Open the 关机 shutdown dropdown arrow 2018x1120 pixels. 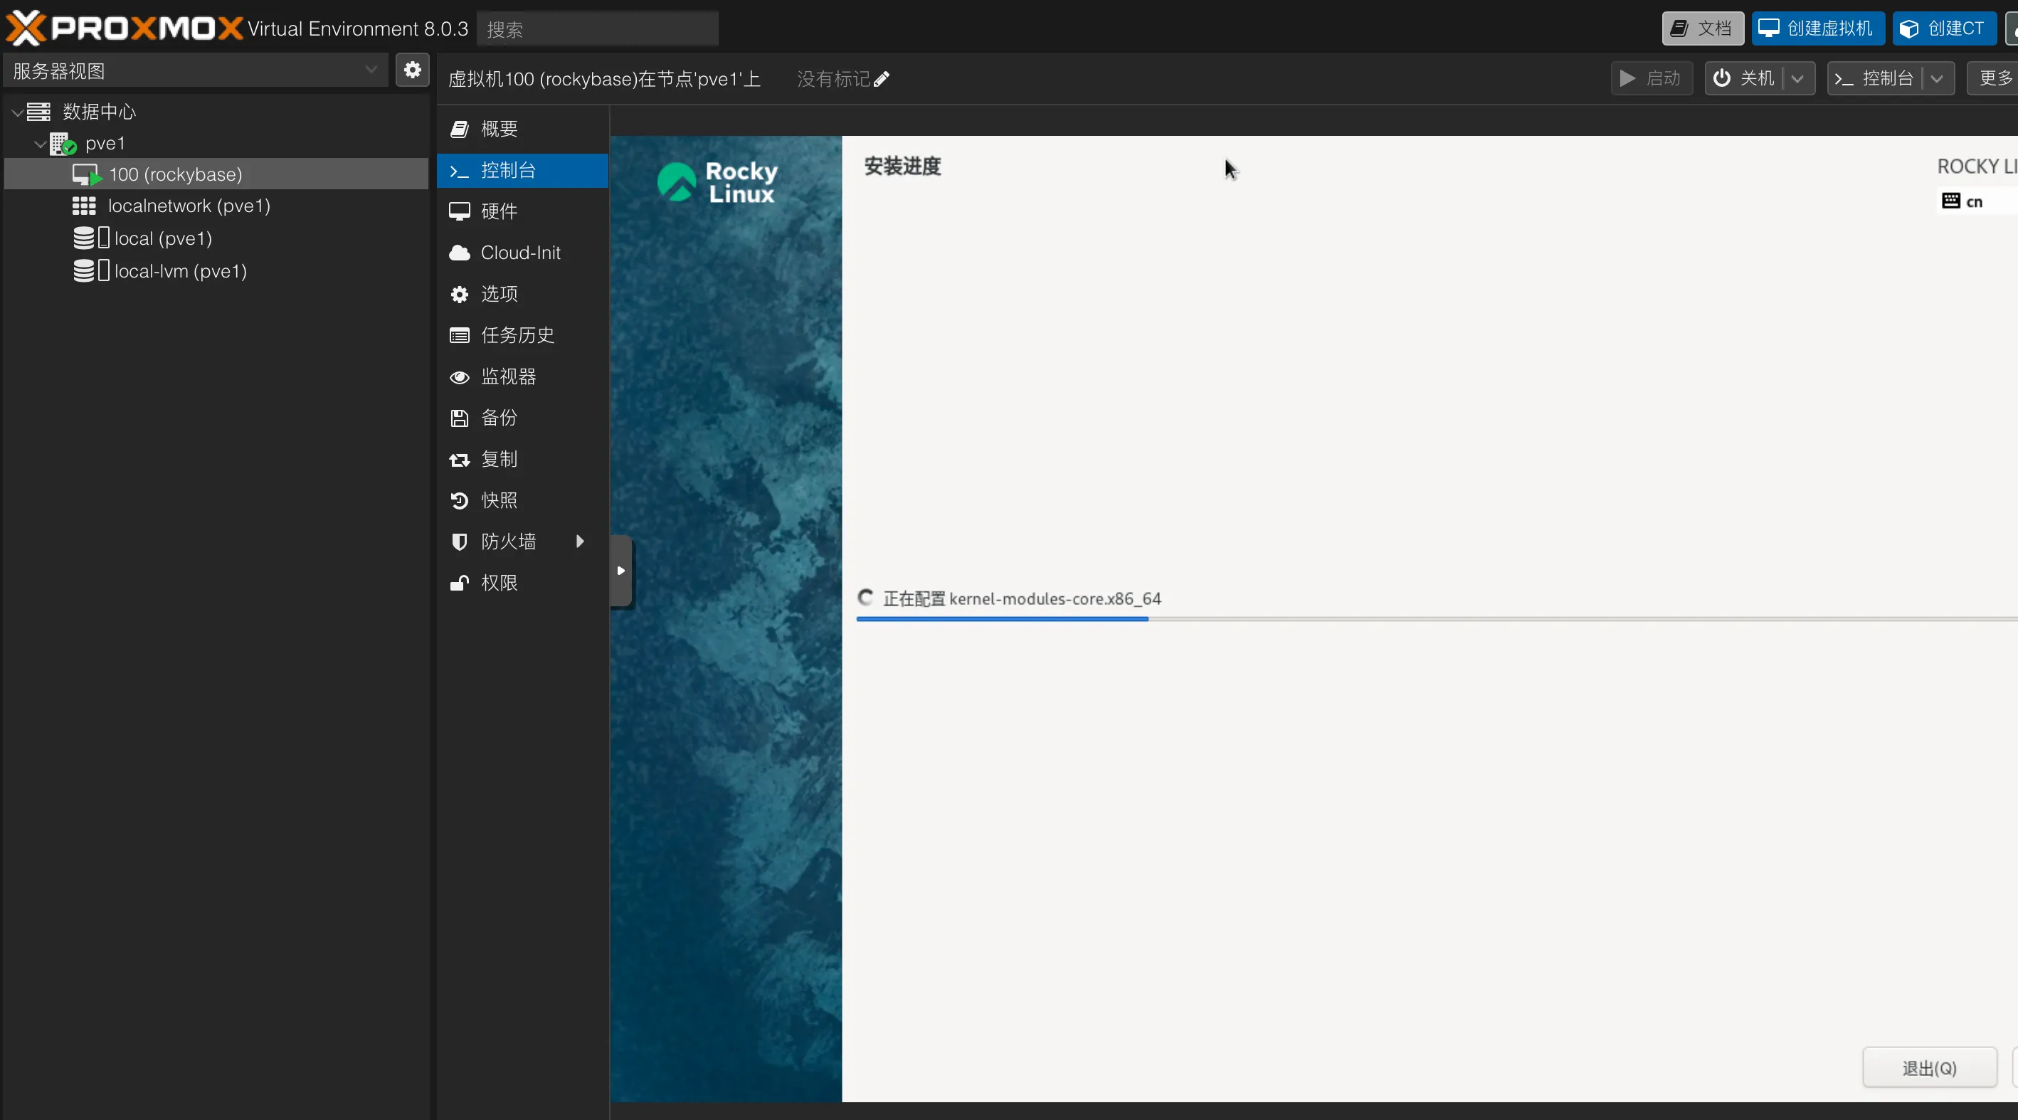[1798, 78]
